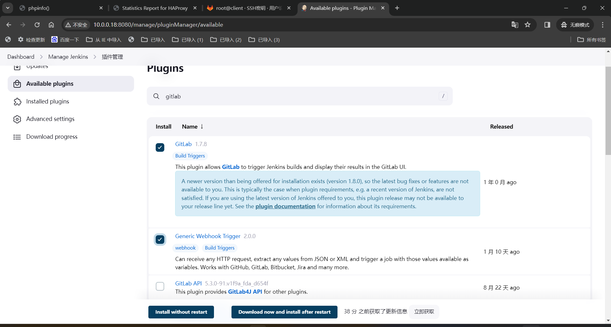Viewport: 611px width, 327px height.
Task: Close the root@client SSH tab
Action: tap(289, 8)
